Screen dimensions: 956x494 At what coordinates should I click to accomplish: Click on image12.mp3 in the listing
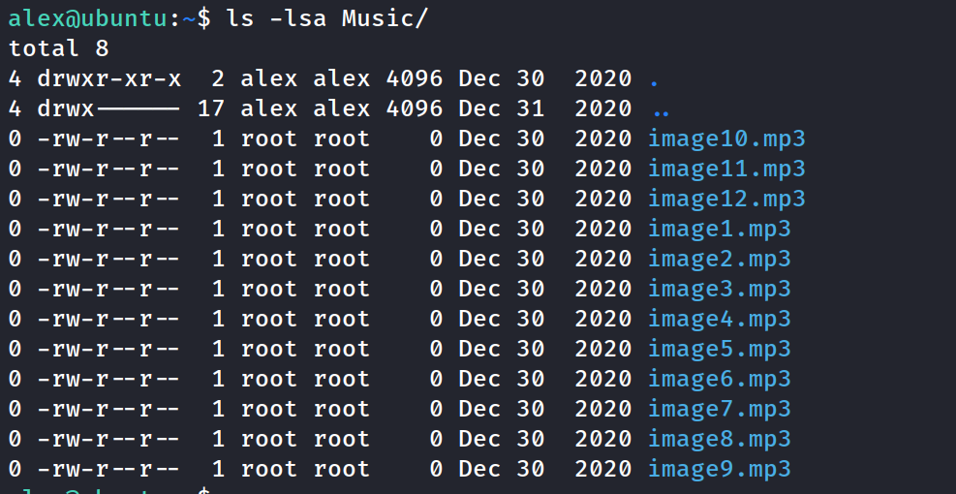[726, 199]
